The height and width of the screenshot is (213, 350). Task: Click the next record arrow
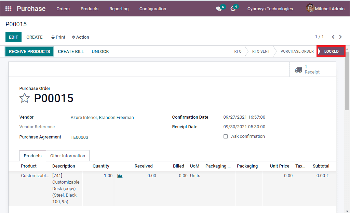pos(340,37)
